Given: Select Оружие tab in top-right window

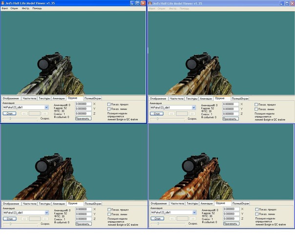Looking at the screenshot, I should 220,98.
